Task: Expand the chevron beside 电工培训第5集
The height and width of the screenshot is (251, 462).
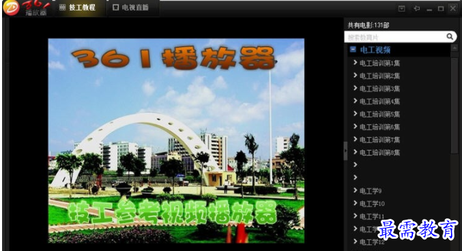Action: (355, 113)
